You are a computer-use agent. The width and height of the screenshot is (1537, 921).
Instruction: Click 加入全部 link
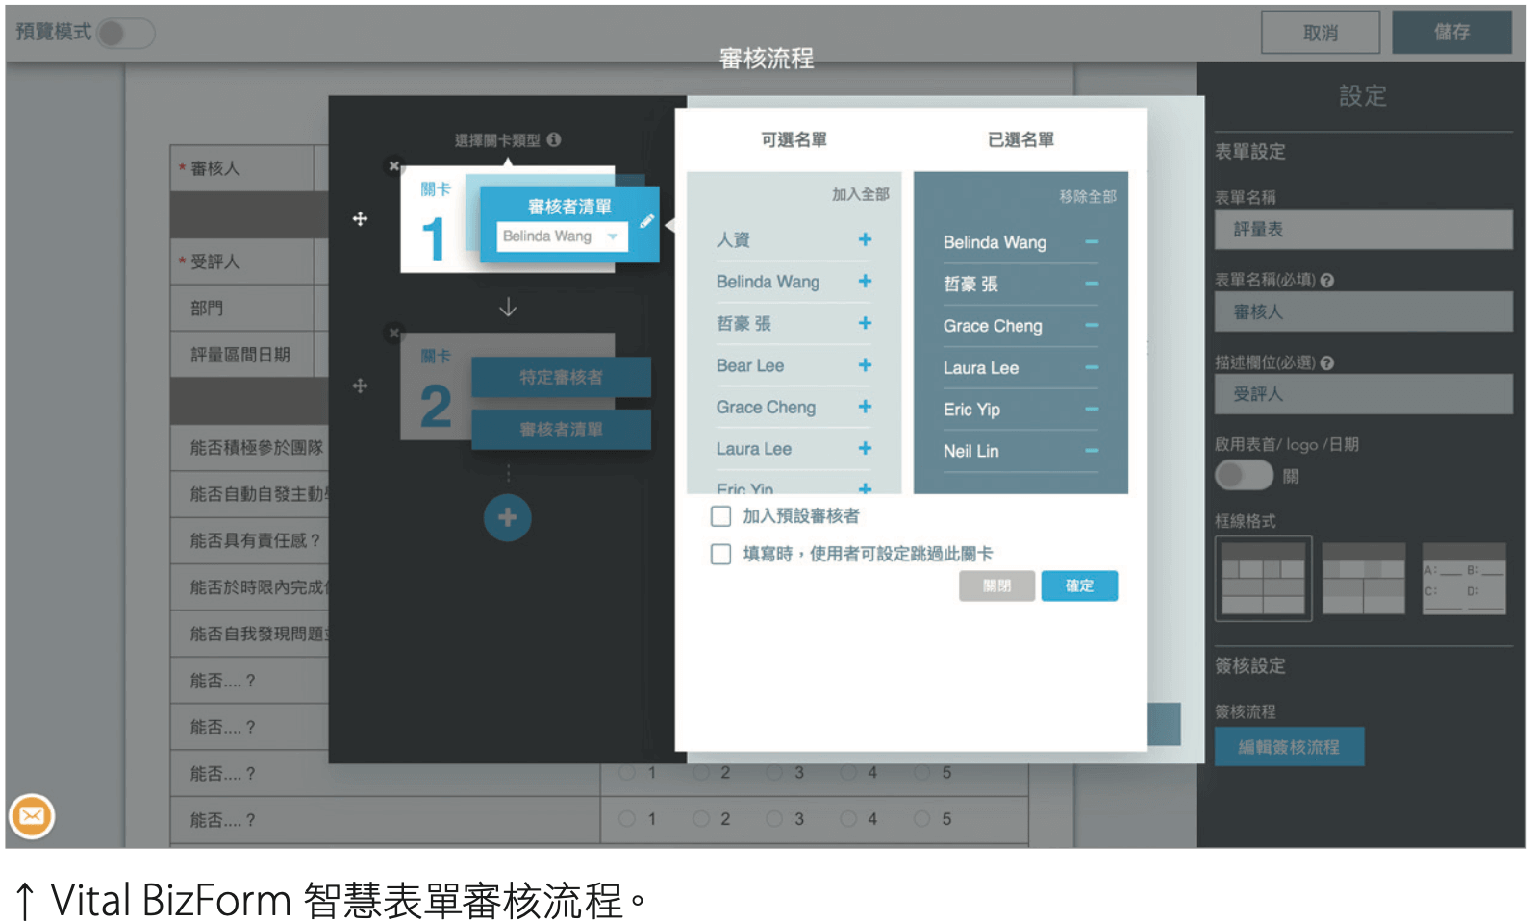[861, 194]
